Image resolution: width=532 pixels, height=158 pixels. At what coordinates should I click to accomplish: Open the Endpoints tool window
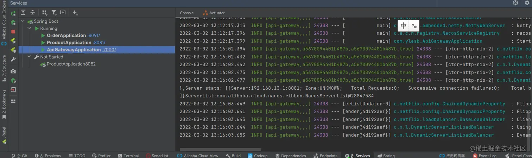click(325, 156)
